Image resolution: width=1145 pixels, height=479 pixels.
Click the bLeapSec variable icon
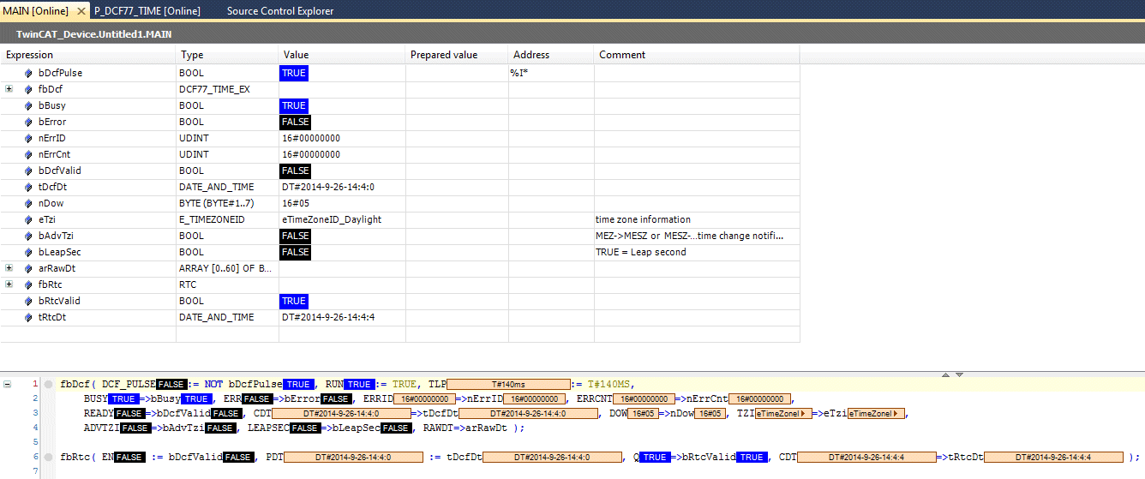(28, 253)
